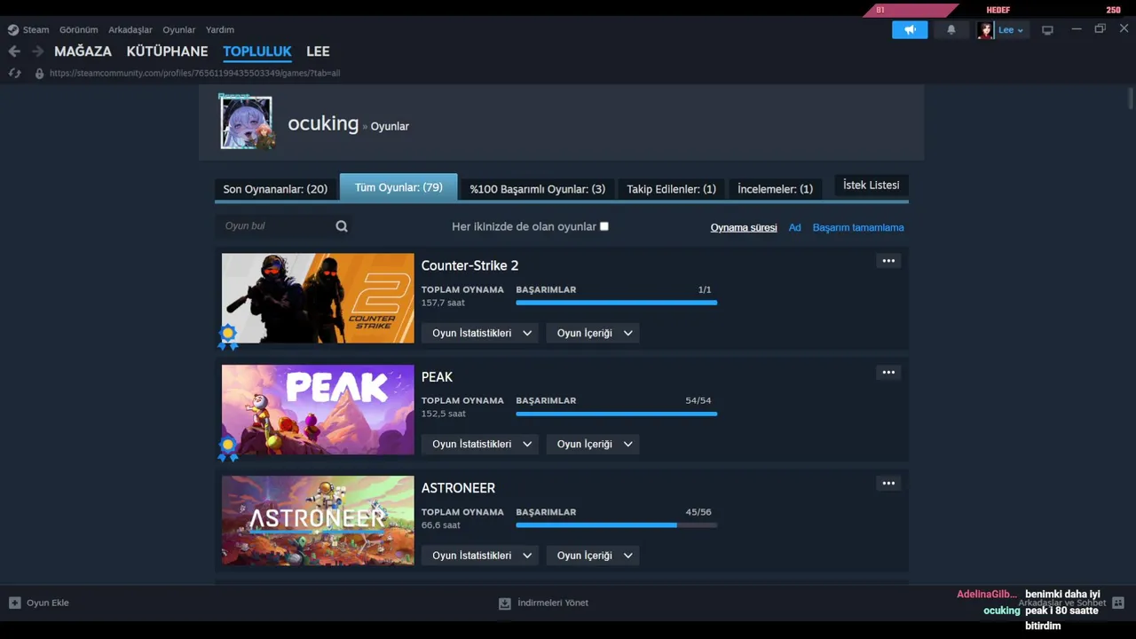Expand Oyun İstatistikleri dropdown for PEAK
The image size is (1136, 639).
(480, 444)
